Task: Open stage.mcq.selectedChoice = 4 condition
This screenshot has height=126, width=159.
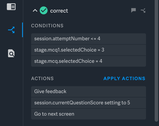Action: tap(89, 61)
